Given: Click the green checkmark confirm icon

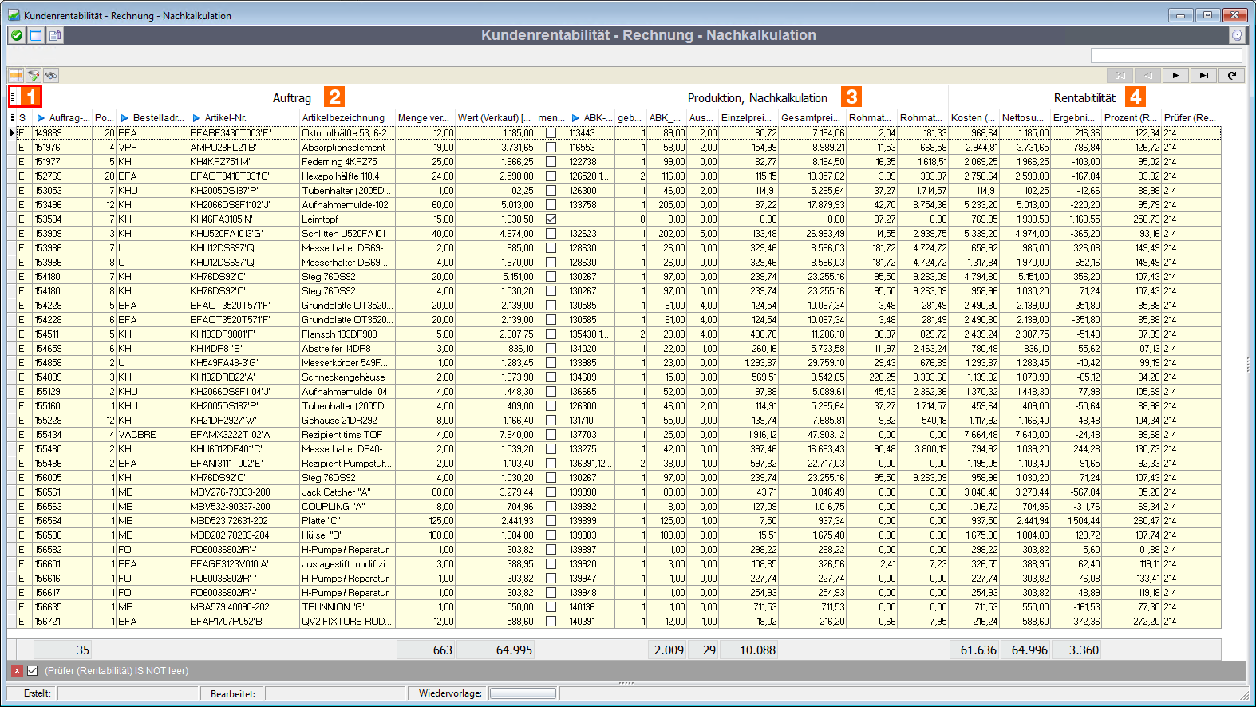Looking at the screenshot, I should tap(17, 35).
